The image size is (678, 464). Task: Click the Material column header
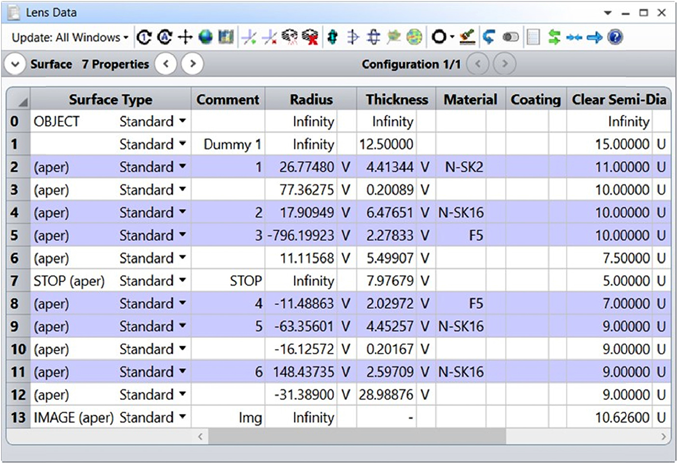[x=470, y=99]
